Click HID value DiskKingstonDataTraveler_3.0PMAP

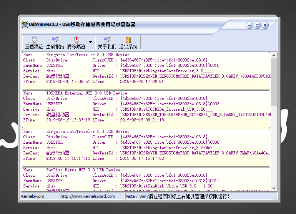pos(166,148)
